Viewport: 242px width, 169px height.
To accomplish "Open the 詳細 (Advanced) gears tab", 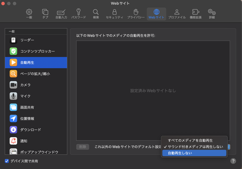I will (212, 14).
